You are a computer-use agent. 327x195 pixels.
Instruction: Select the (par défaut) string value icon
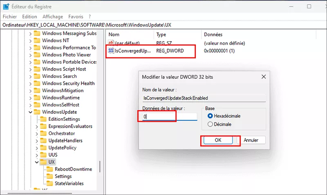click(x=111, y=43)
